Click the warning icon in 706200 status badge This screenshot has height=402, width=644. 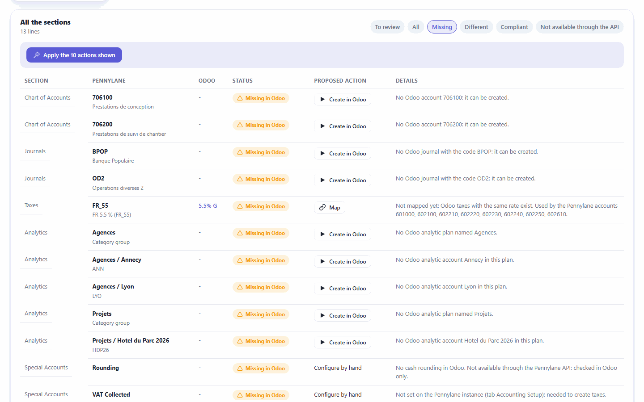click(240, 125)
